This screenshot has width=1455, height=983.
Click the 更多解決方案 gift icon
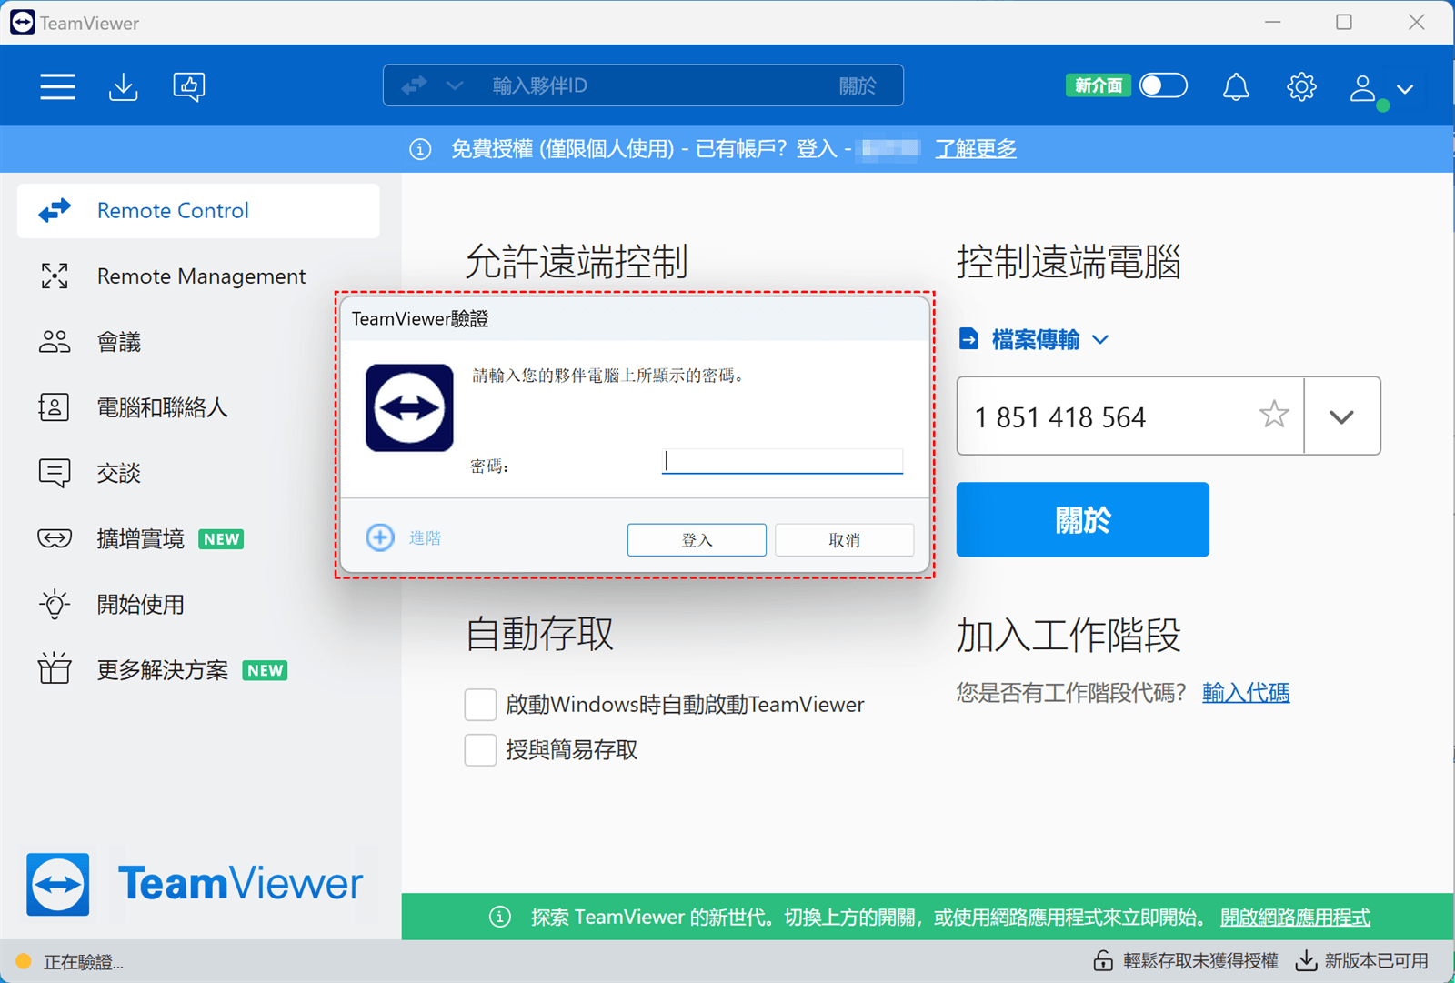(x=55, y=669)
